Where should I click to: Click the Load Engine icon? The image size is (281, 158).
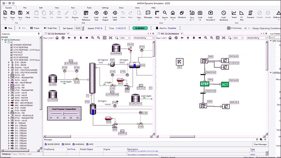click(x=105, y=13)
